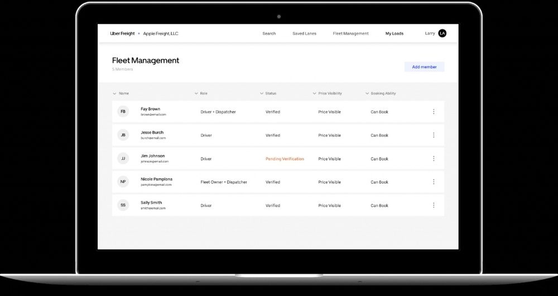Viewport: 558px width, 296px height.
Task: Click the Pending Verification status
Action: click(x=285, y=159)
